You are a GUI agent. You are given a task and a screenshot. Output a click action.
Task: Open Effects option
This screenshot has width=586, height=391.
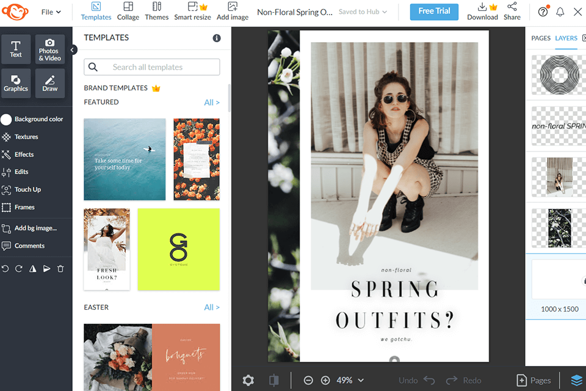click(x=18, y=155)
